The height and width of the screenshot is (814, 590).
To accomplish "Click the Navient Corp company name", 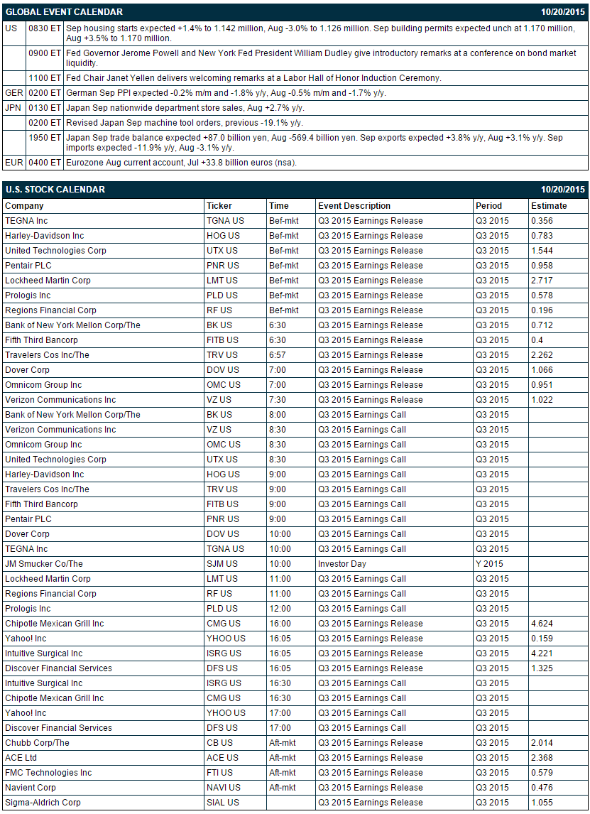I will point(31,788).
